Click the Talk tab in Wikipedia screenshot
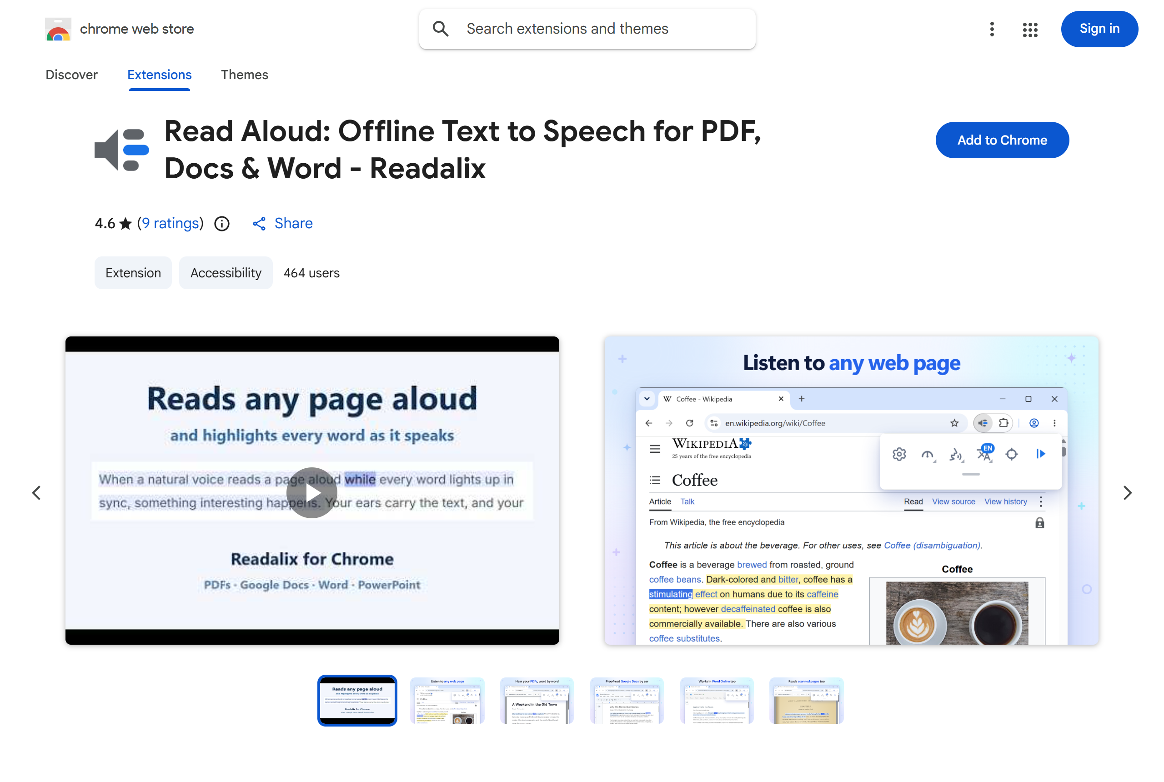Image resolution: width=1164 pixels, height=782 pixels. (x=687, y=501)
